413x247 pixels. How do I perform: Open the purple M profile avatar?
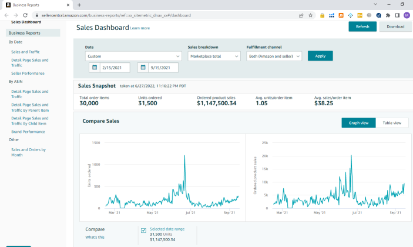pyautogui.click(x=407, y=15)
